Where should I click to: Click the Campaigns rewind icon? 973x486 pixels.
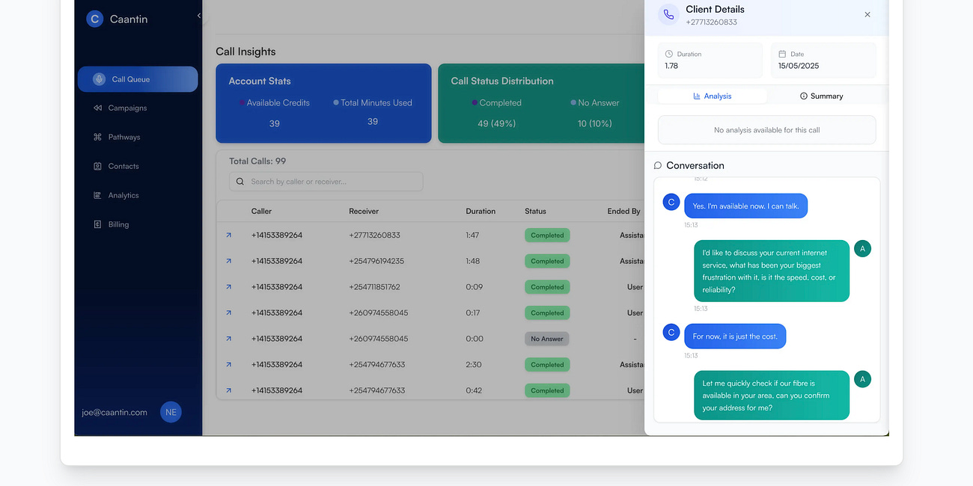(x=97, y=108)
